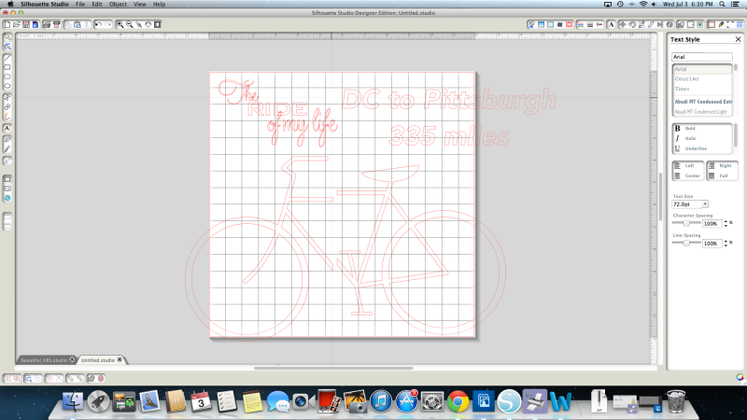Open the Object menu
The height and width of the screenshot is (420, 747).
(x=118, y=5)
